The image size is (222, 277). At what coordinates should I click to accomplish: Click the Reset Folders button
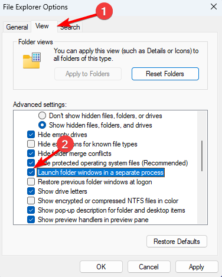click(x=165, y=74)
